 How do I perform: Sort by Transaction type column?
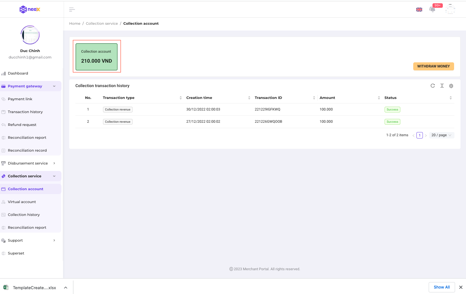point(181,98)
